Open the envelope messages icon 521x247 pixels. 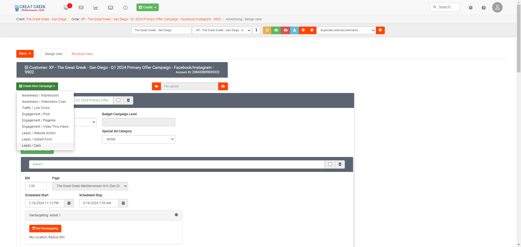[x=81, y=8]
